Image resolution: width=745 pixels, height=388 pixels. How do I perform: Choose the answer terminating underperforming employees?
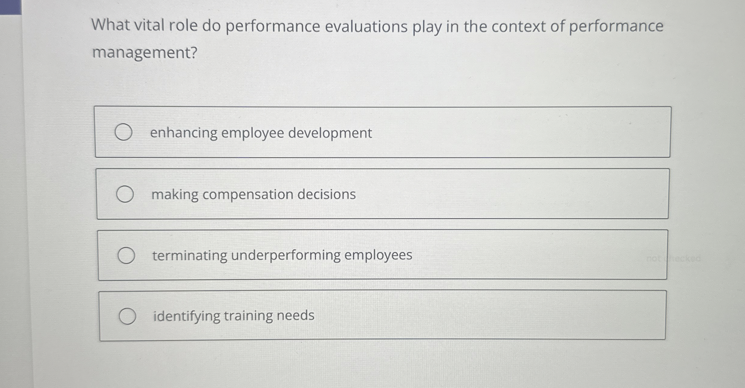point(281,255)
